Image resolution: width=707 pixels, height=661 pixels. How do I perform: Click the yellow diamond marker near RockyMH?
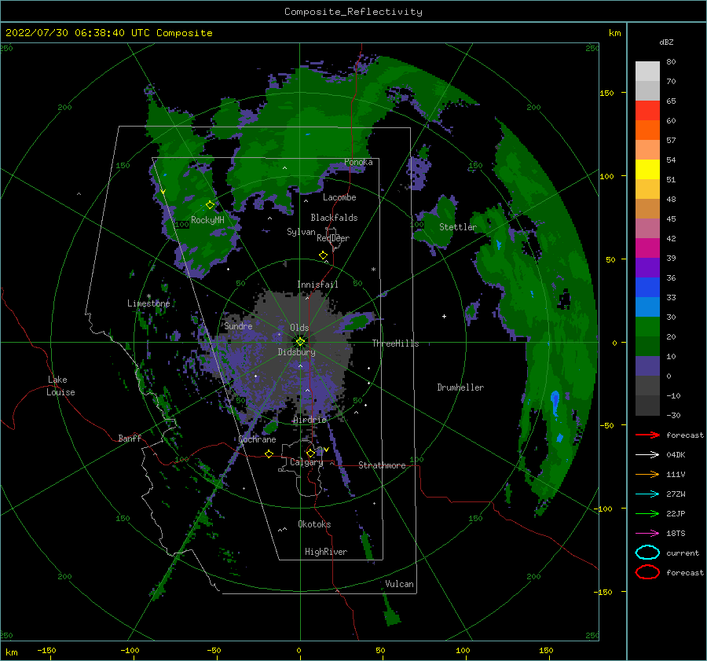click(210, 205)
